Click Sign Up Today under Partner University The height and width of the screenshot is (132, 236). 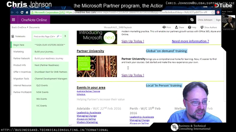(133, 75)
